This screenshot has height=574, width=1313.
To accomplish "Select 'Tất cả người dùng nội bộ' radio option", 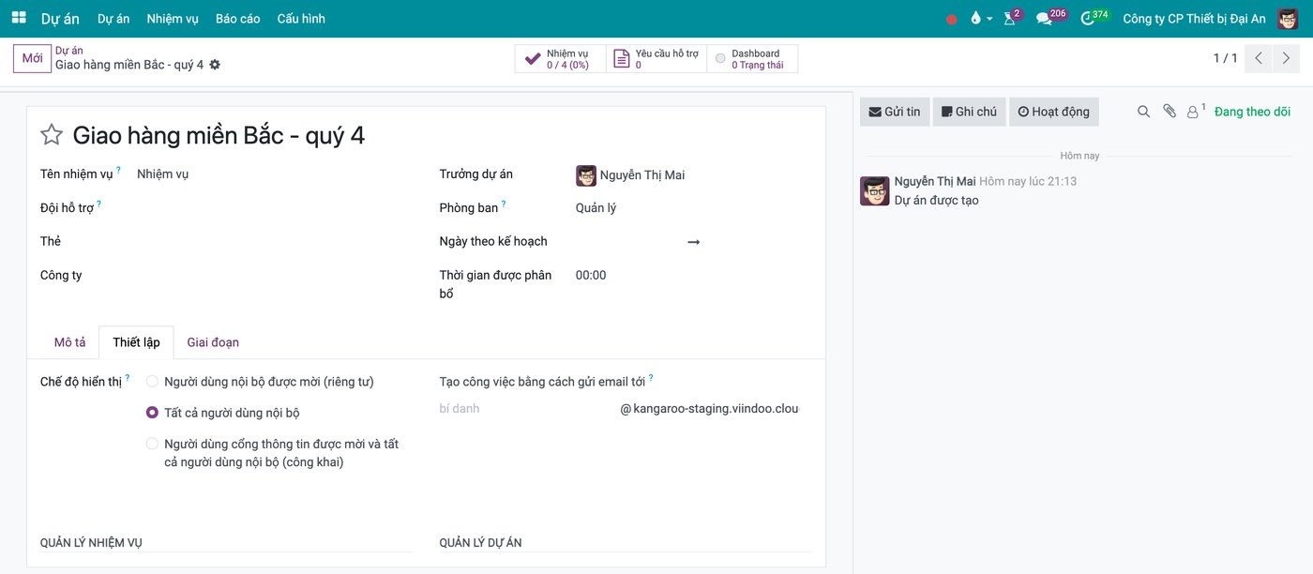I will point(152,413).
